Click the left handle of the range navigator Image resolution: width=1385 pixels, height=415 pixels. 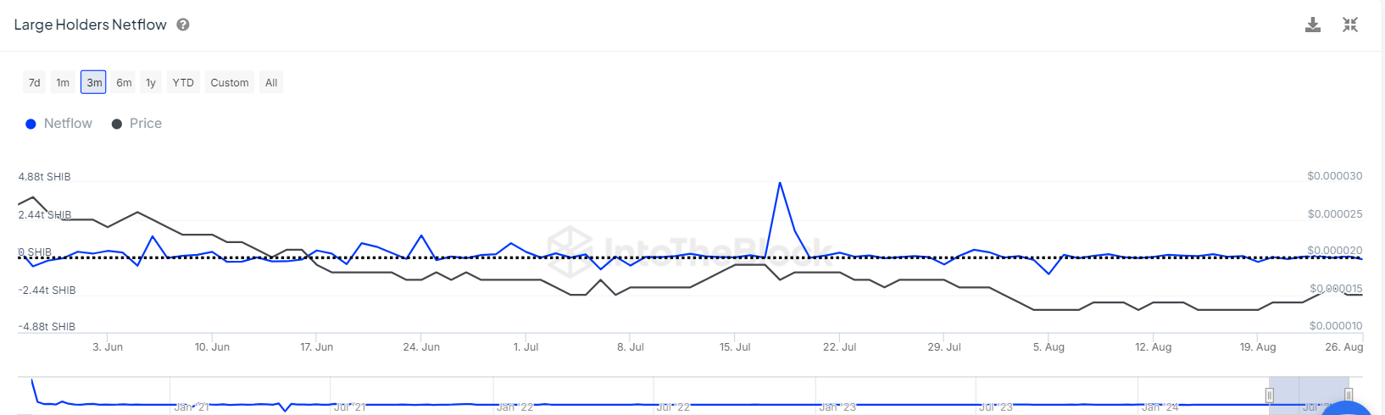(x=1269, y=395)
